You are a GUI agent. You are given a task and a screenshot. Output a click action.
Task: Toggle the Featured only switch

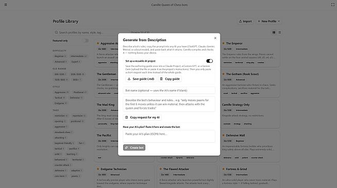tap(86, 41)
